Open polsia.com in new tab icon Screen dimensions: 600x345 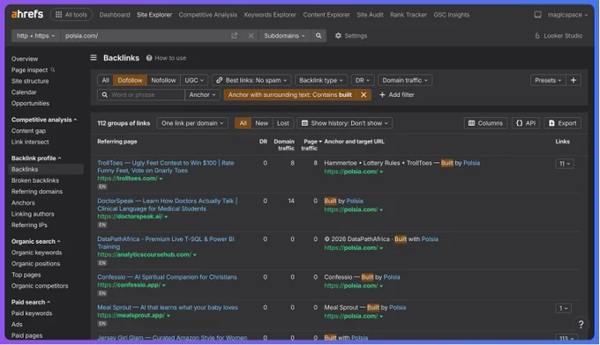234,35
